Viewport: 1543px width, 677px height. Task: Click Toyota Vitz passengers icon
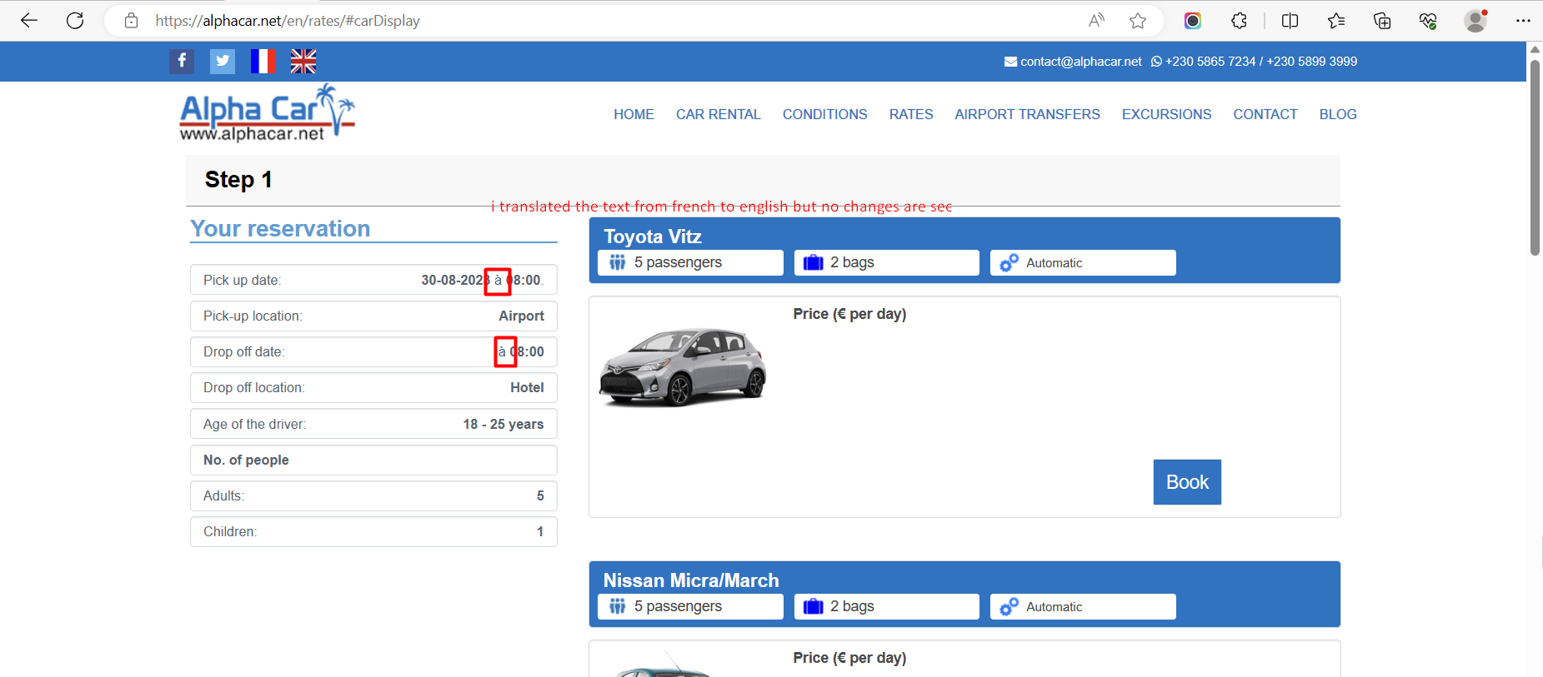pyautogui.click(x=617, y=262)
